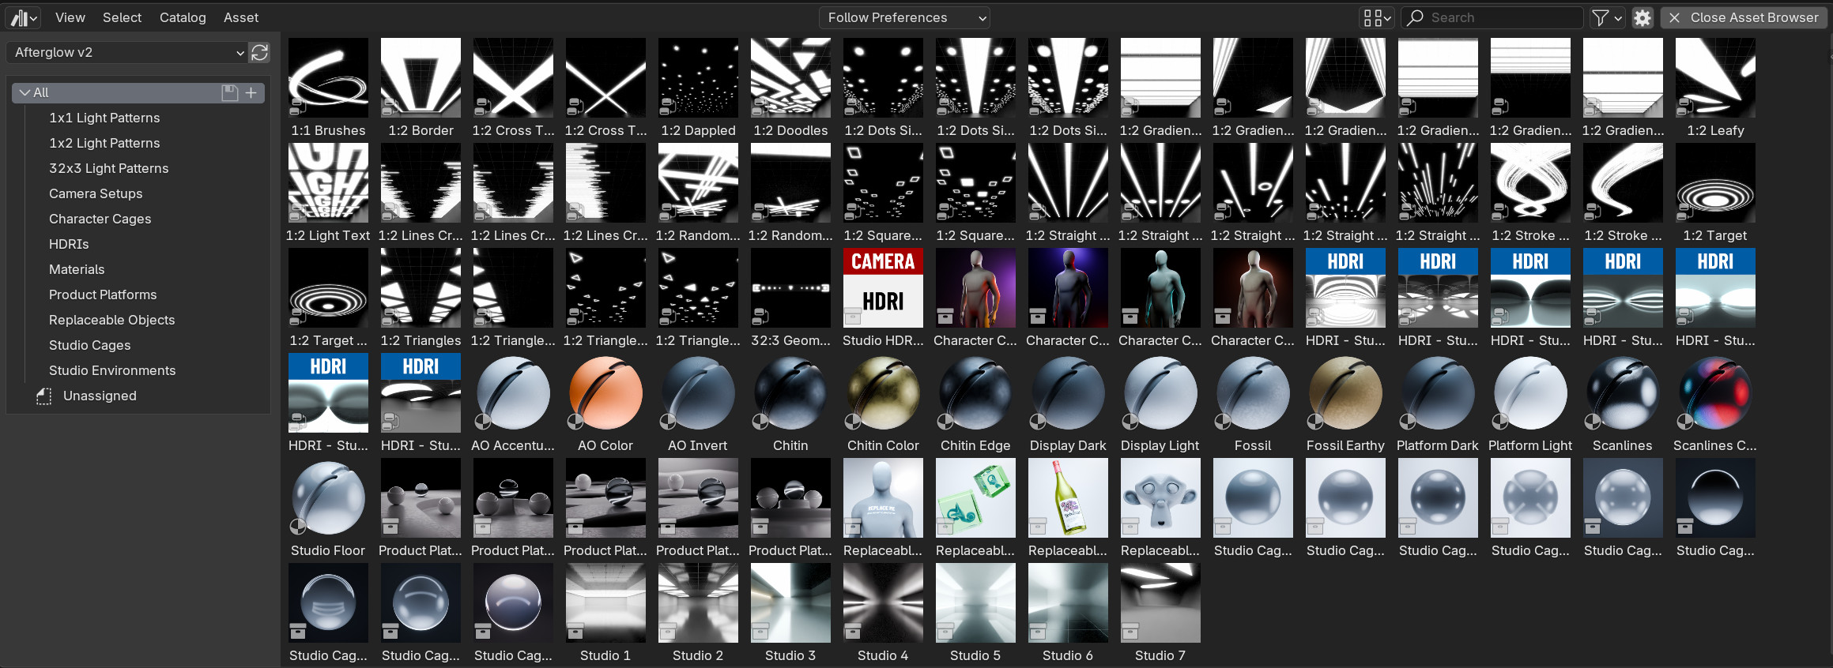Image resolution: width=1833 pixels, height=668 pixels.
Task: Select the 1:2 Border light pattern
Action: coord(421,88)
